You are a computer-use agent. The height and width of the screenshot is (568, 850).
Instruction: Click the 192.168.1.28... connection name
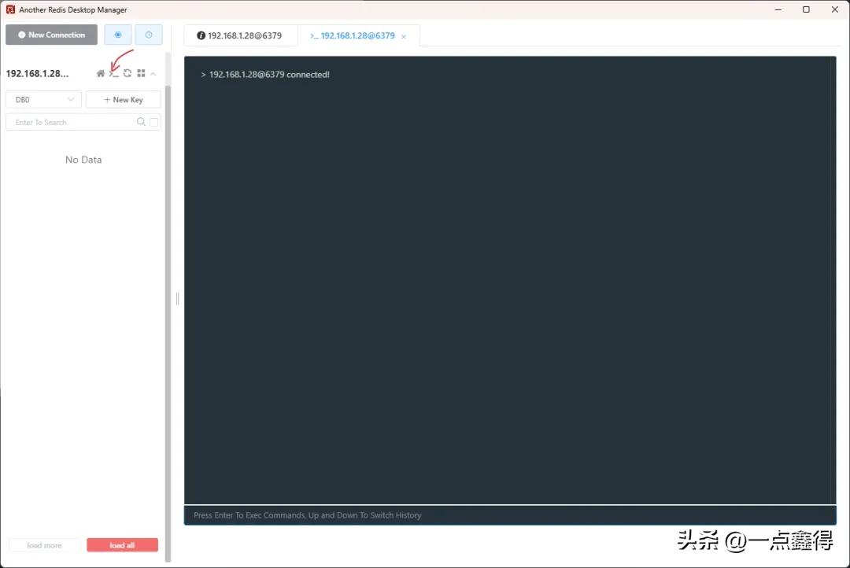pos(38,73)
